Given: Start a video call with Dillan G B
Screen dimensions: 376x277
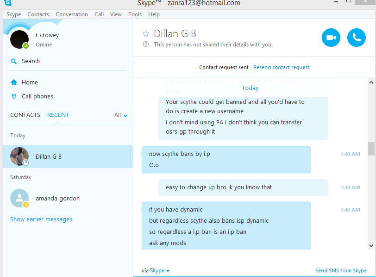Looking at the screenshot, I should pyautogui.click(x=331, y=38).
